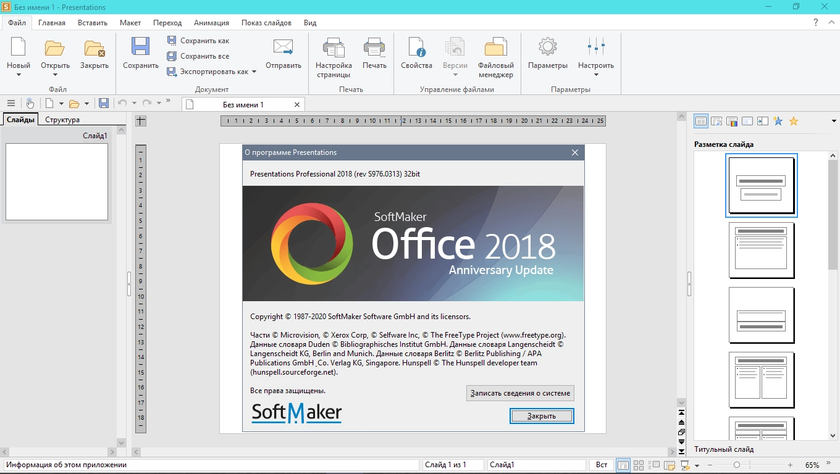Select the Слайд1 thumbnail
The width and height of the screenshot is (840, 474).
click(57, 181)
